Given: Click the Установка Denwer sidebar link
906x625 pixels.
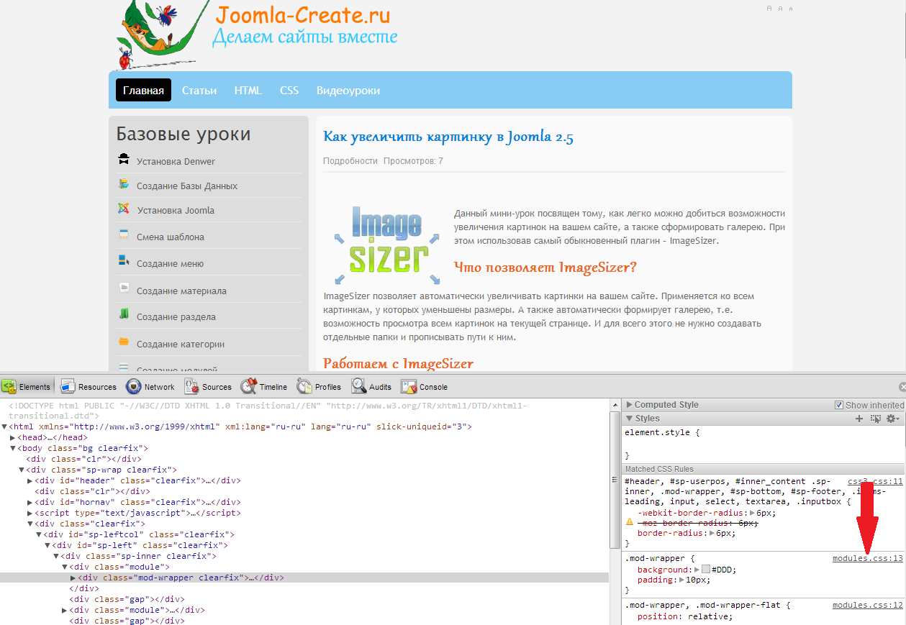Looking at the screenshot, I should 176,162.
